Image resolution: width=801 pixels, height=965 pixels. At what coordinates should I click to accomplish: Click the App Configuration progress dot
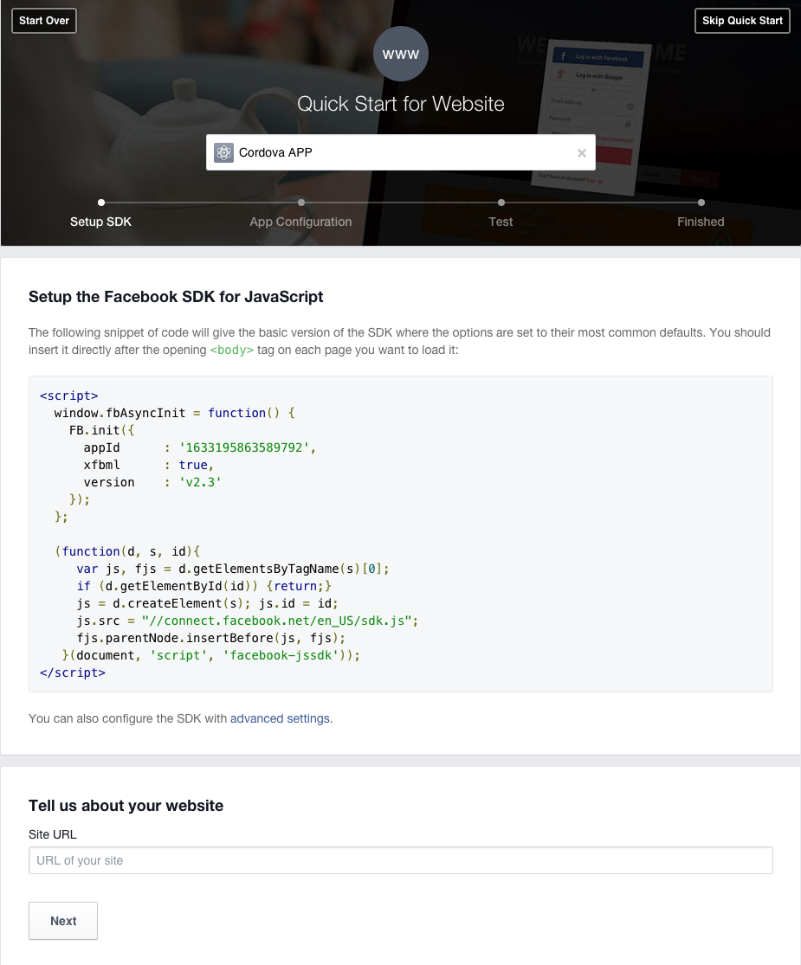point(301,203)
